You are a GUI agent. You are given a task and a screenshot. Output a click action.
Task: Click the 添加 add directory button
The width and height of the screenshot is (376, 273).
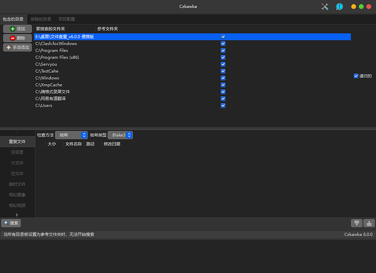coord(17,28)
